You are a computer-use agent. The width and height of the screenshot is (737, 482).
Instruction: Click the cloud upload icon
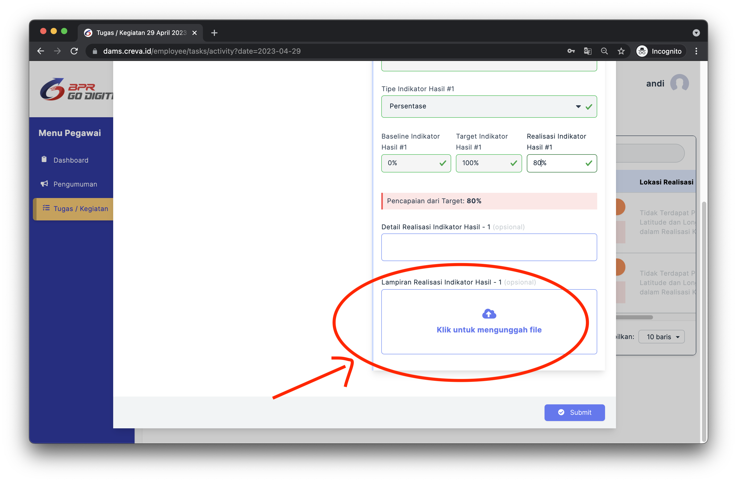pyautogui.click(x=489, y=314)
